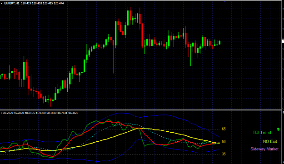Click the NO Exit label
Image resolution: width=284 pixels, height=164 pixels.
tap(270, 142)
